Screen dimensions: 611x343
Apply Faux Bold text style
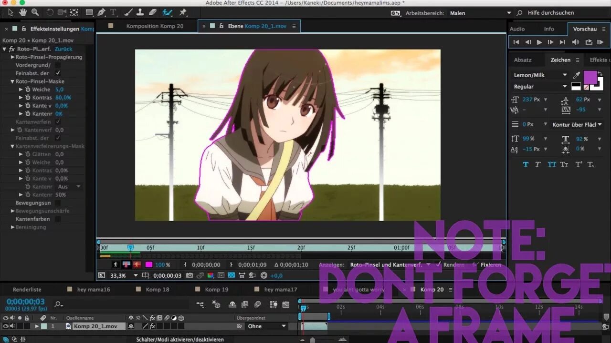coord(526,164)
